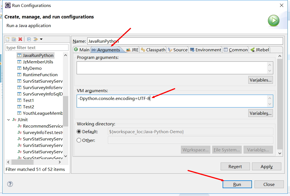The width and height of the screenshot is (290, 196).
Task: Click the Duplicate launch configuration icon
Action: point(14,39)
